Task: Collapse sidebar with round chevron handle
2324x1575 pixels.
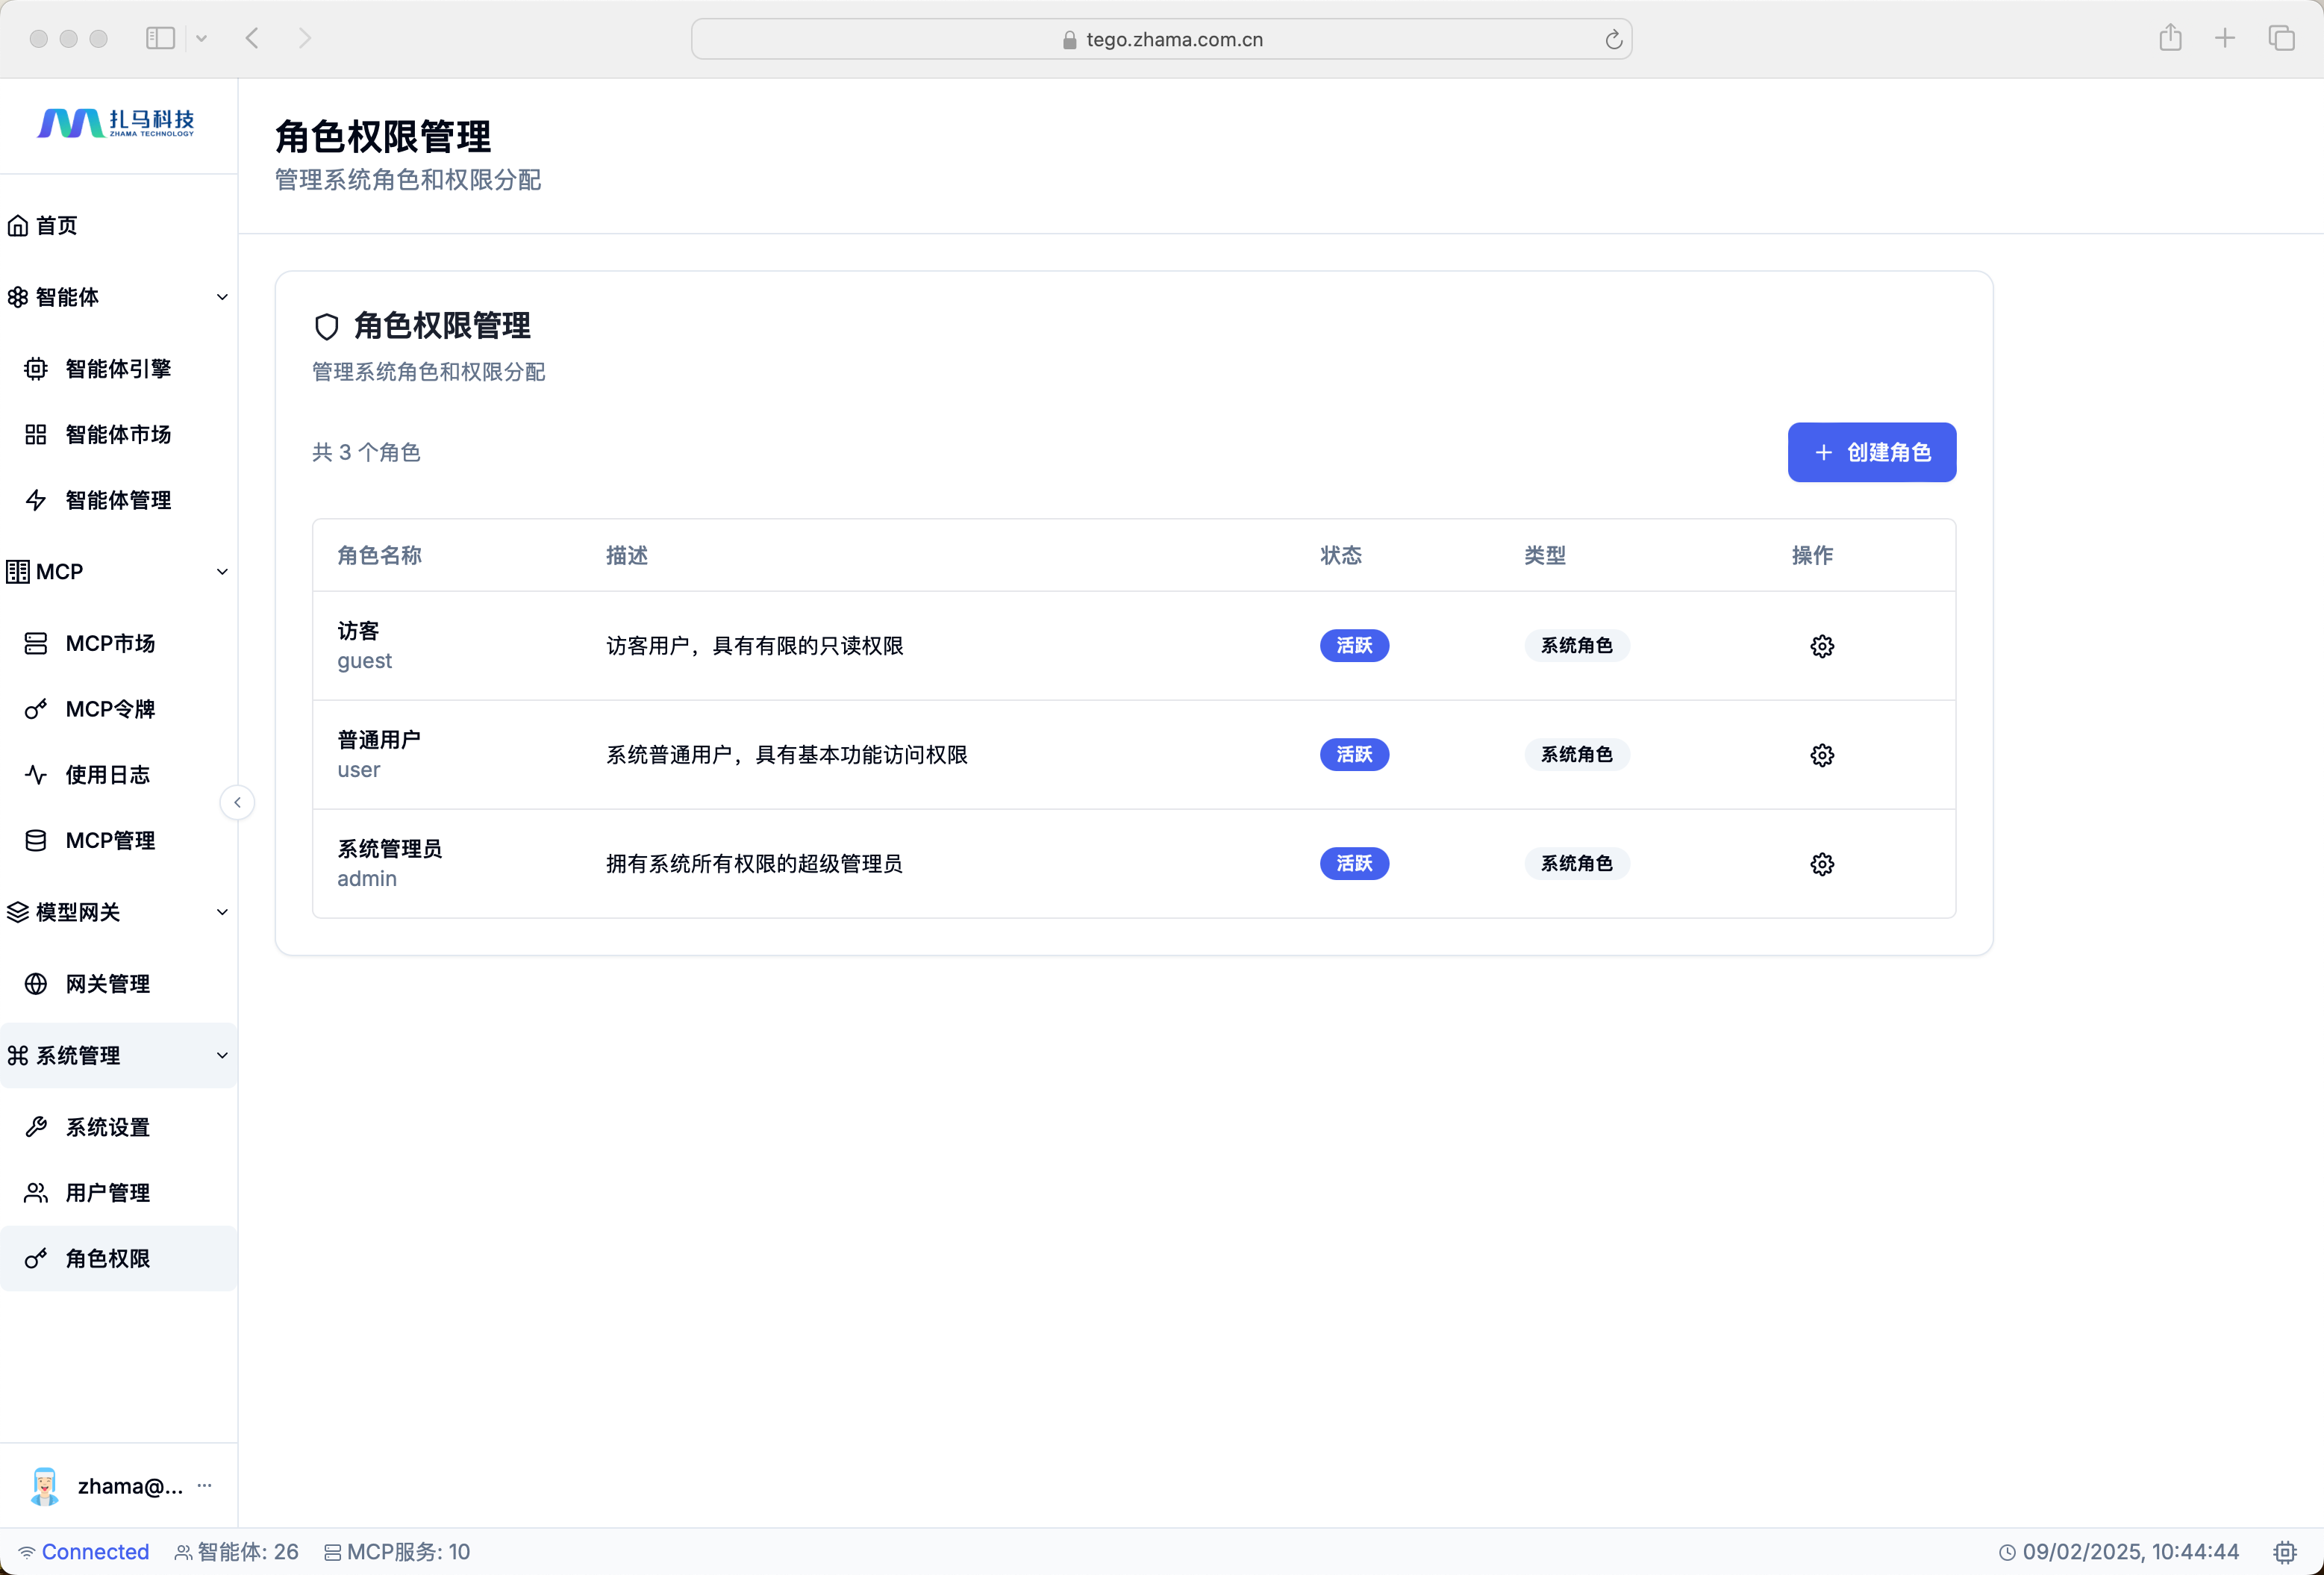Action: coord(237,803)
